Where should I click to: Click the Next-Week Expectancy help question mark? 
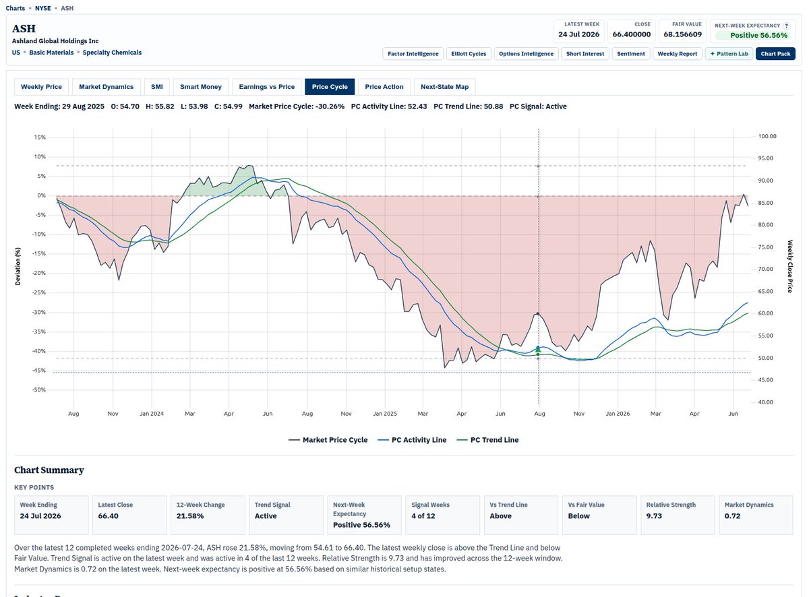pyautogui.click(x=786, y=25)
